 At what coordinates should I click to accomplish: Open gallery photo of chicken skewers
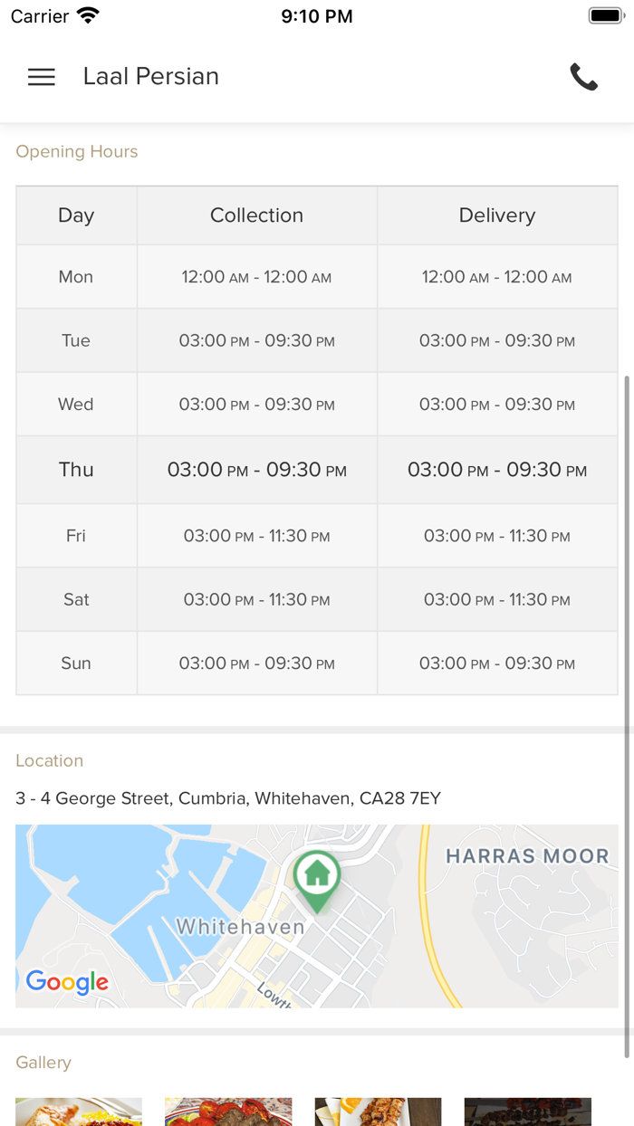click(378, 1112)
